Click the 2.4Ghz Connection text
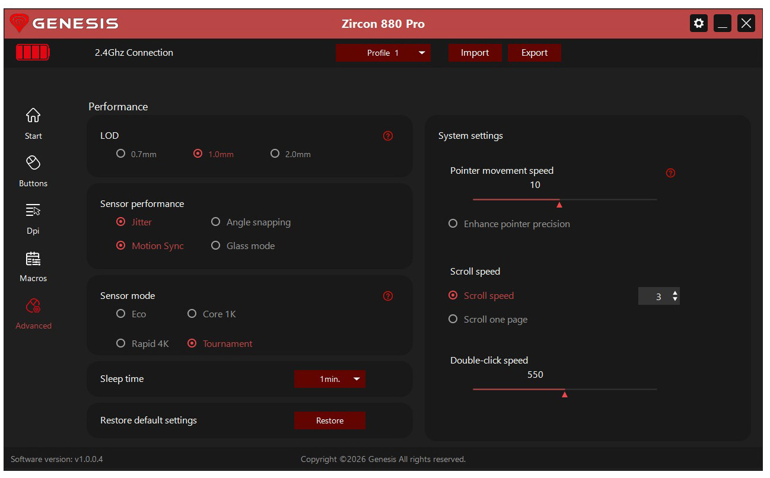 tap(134, 52)
